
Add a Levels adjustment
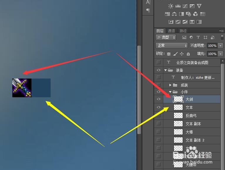point(178,6)
